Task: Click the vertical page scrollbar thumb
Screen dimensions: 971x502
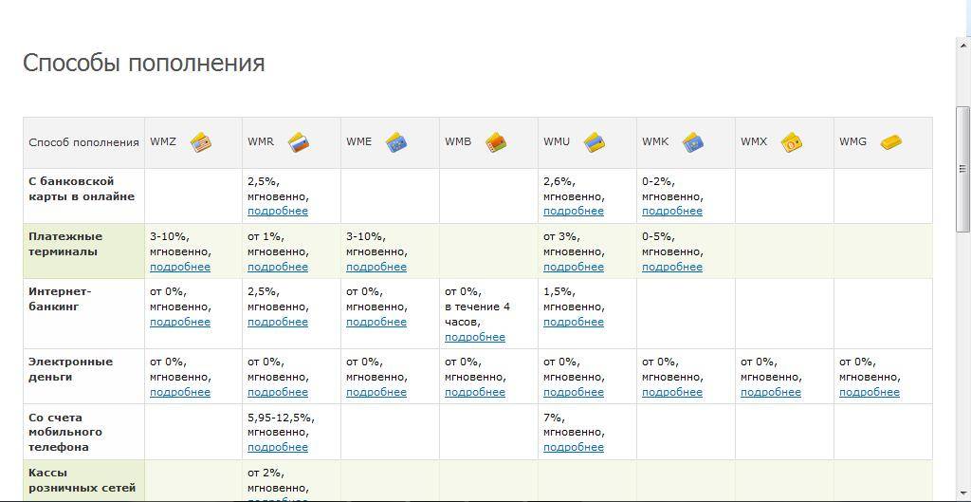Action: (x=963, y=133)
